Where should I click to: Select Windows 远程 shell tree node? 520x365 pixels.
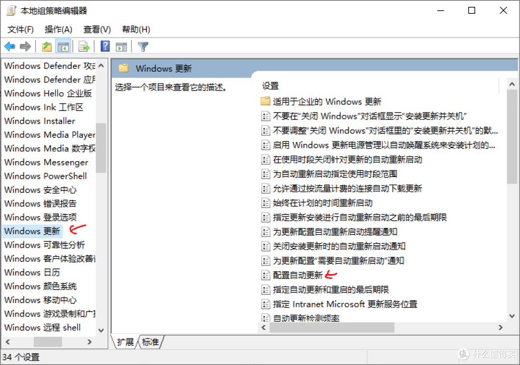coord(42,327)
